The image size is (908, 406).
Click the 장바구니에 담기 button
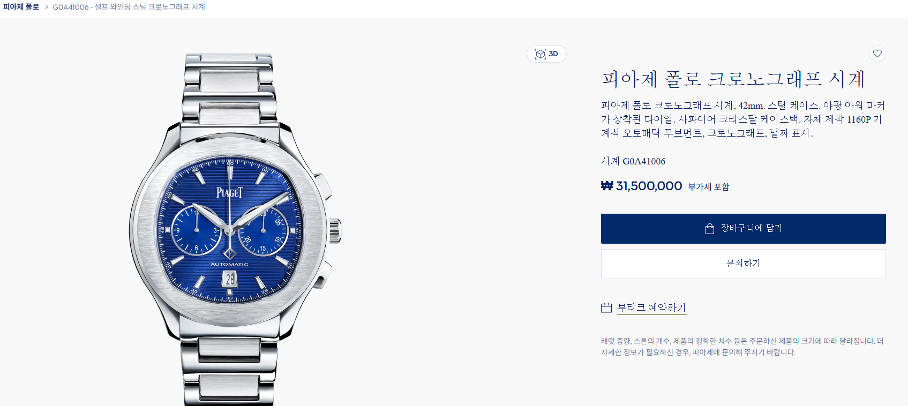pos(743,229)
